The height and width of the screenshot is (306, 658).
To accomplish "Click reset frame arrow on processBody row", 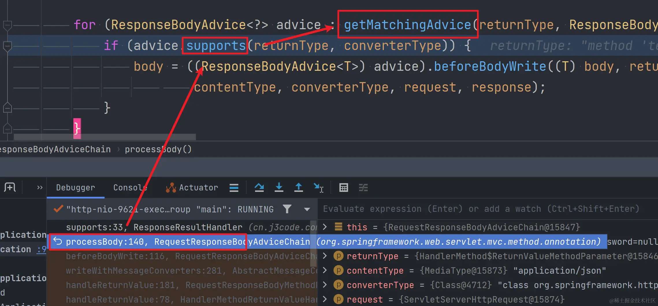I will 57,242.
